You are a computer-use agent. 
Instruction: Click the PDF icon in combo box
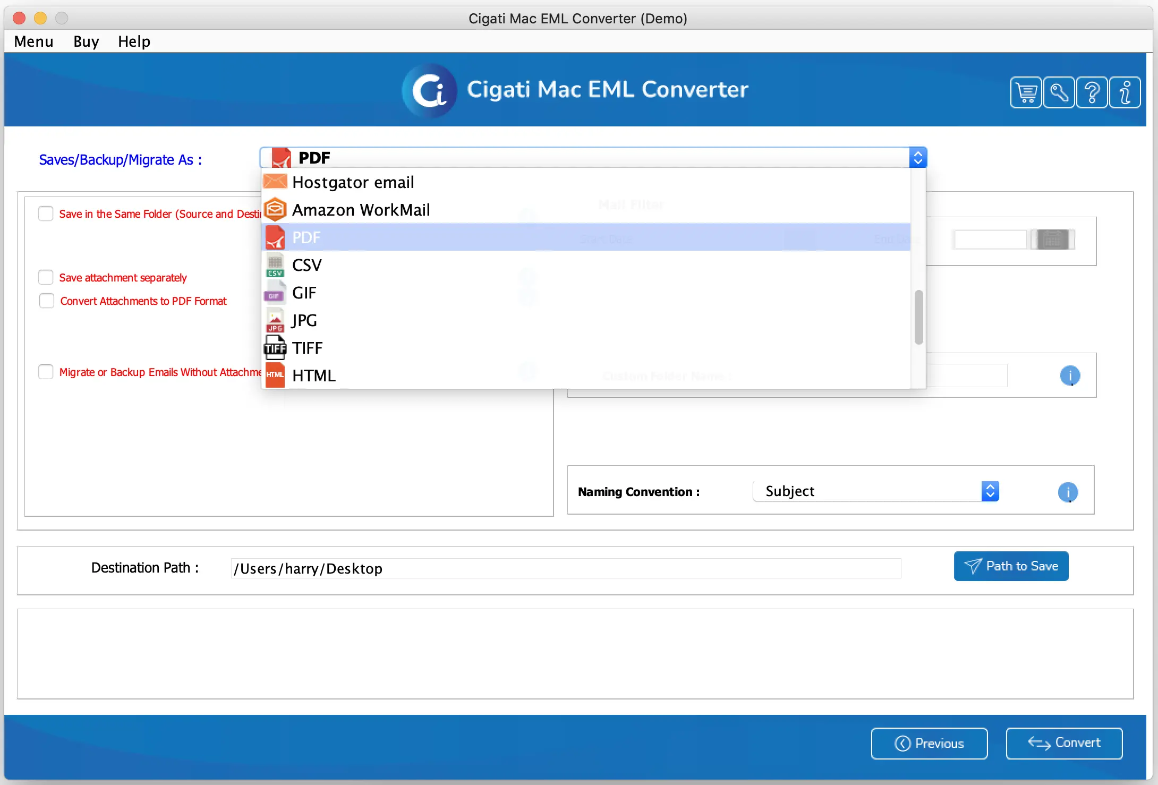[281, 158]
